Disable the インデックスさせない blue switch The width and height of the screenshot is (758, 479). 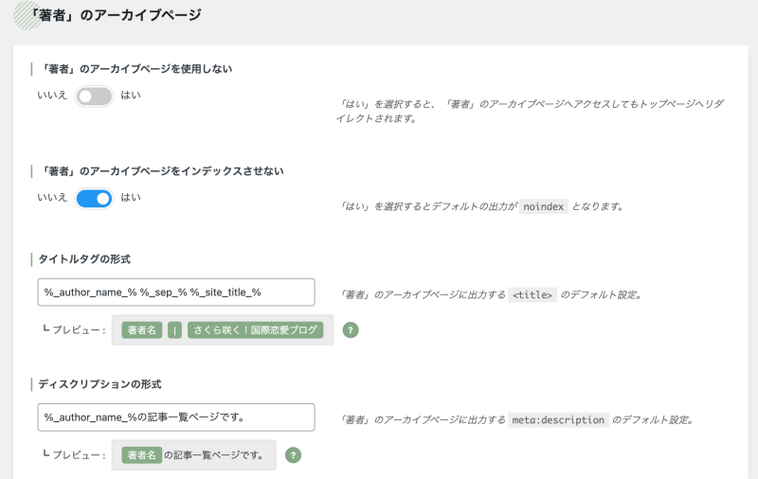[x=94, y=199]
